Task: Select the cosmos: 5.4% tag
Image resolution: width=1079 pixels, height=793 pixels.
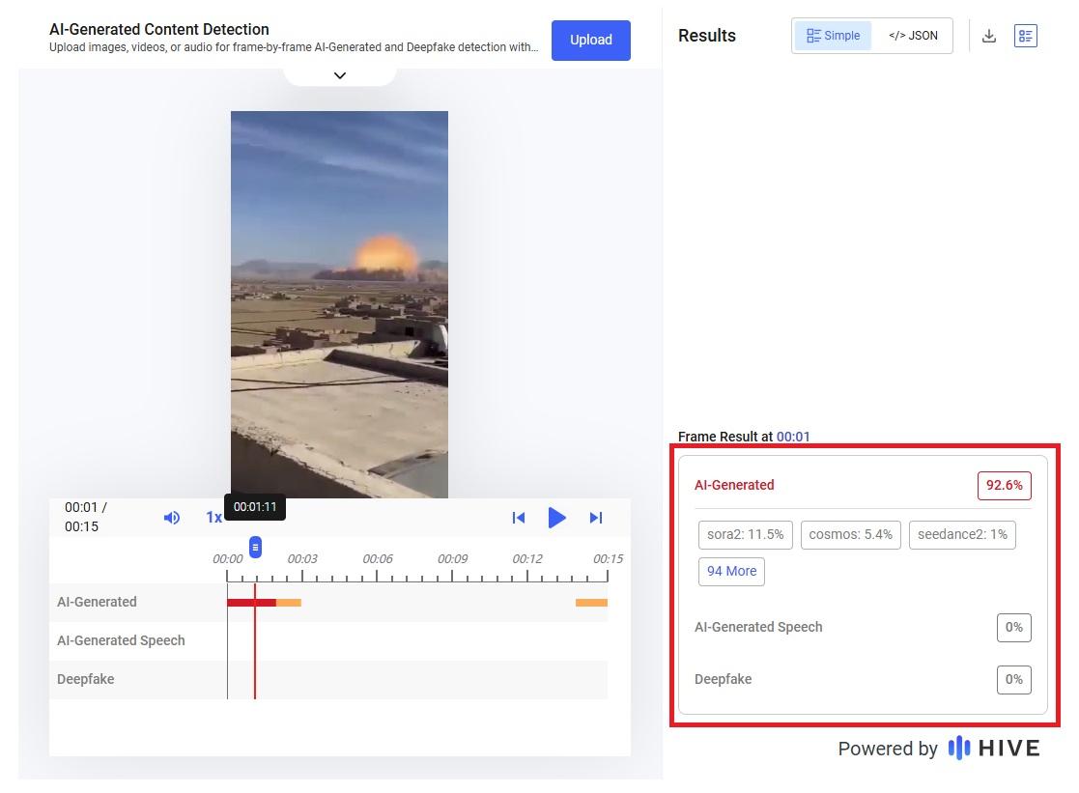Action: (850, 534)
